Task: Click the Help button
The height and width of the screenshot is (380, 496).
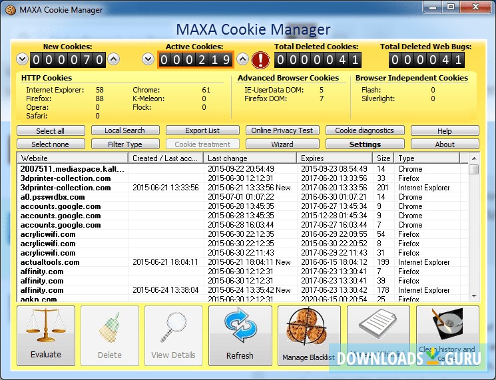Action: tap(445, 130)
